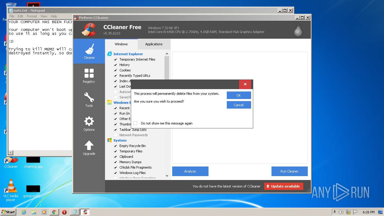
Task: Switch to CCleaner taskbar item
Action: coord(85,212)
